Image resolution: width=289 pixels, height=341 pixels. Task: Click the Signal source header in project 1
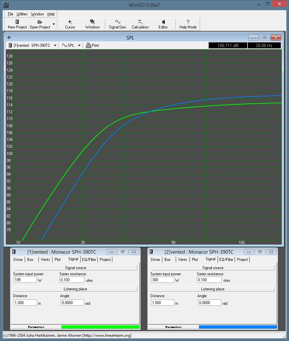point(76,268)
